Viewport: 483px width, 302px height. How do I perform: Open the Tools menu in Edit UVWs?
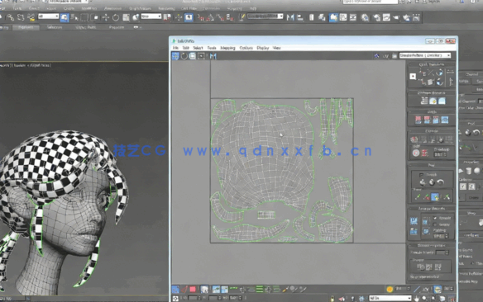[x=212, y=48]
